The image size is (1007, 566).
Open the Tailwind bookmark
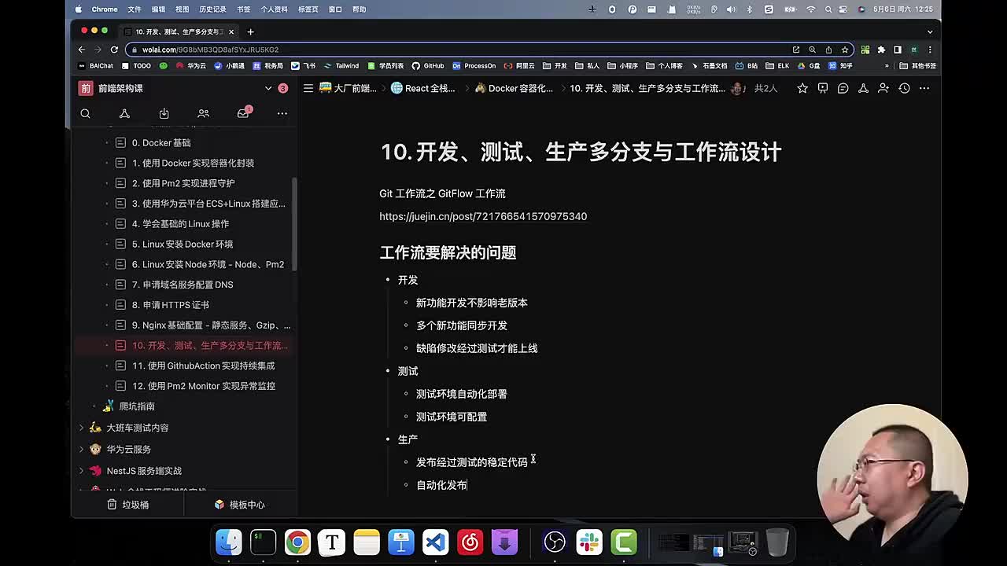[341, 66]
